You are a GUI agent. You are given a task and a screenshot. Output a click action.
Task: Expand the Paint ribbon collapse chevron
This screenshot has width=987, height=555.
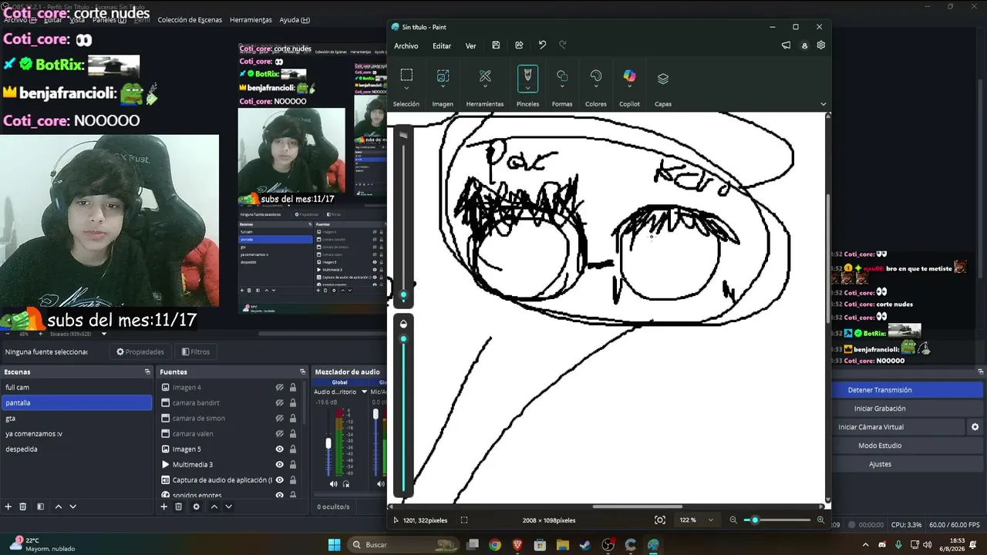tap(823, 104)
